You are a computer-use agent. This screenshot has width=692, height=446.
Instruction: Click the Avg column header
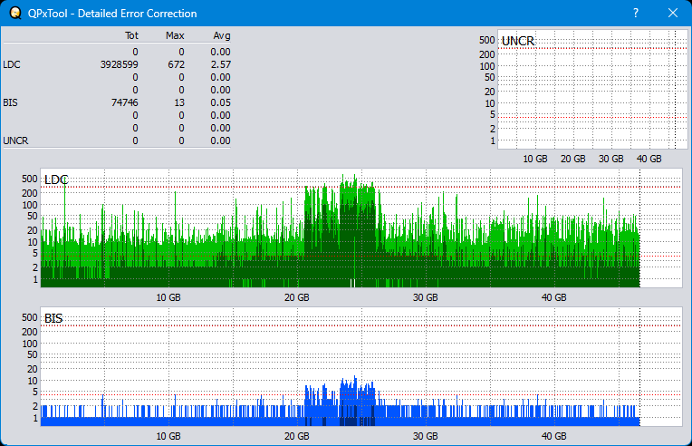(x=222, y=35)
